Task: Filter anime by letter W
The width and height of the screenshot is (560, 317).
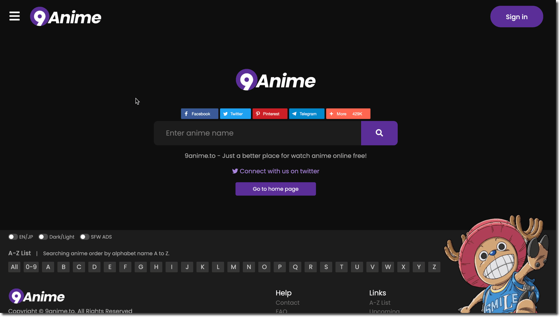Action: tap(388, 267)
